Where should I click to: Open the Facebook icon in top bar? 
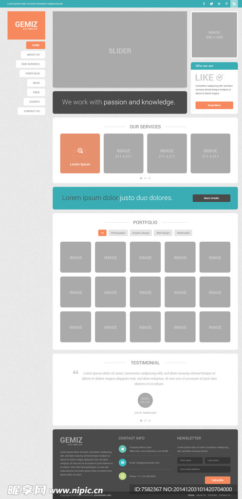(x=204, y=4)
